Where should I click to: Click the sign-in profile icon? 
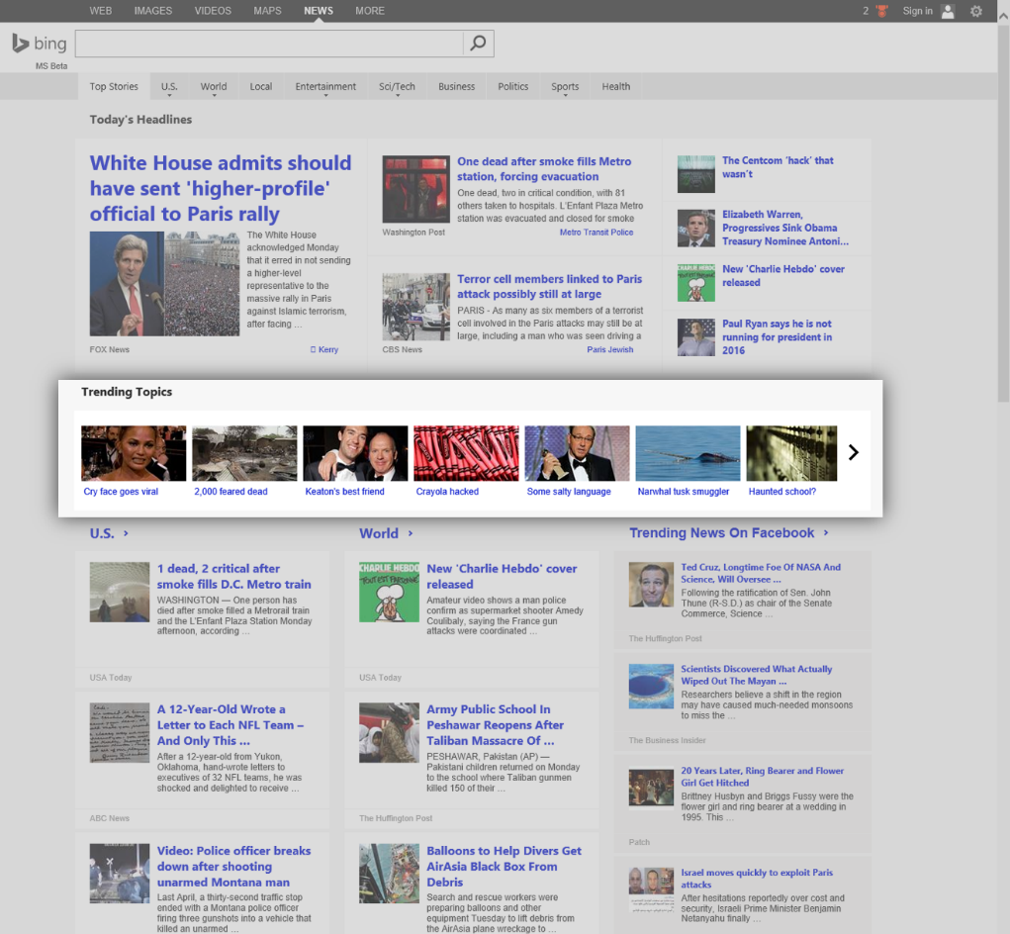tap(946, 11)
